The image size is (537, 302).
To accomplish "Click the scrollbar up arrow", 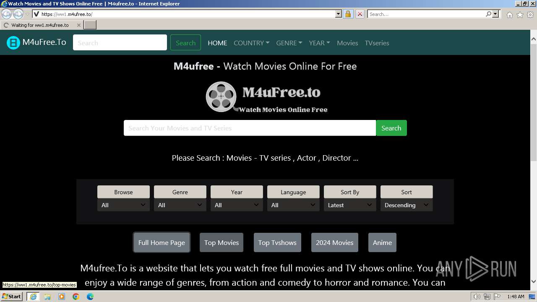I will (x=534, y=39).
